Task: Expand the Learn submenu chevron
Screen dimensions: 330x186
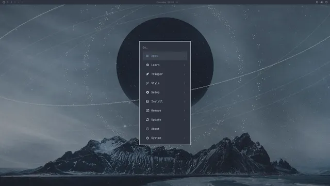Action: coord(185,65)
